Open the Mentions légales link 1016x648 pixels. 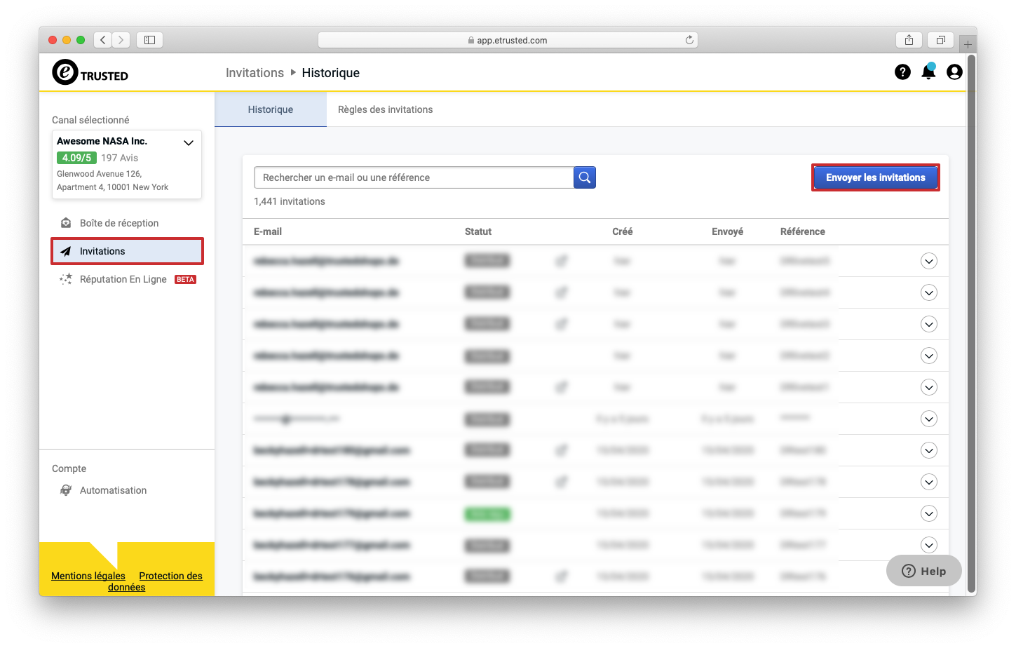[x=88, y=576]
